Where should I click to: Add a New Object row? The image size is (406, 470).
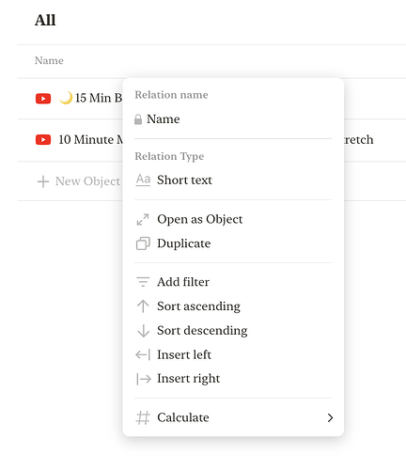[78, 181]
